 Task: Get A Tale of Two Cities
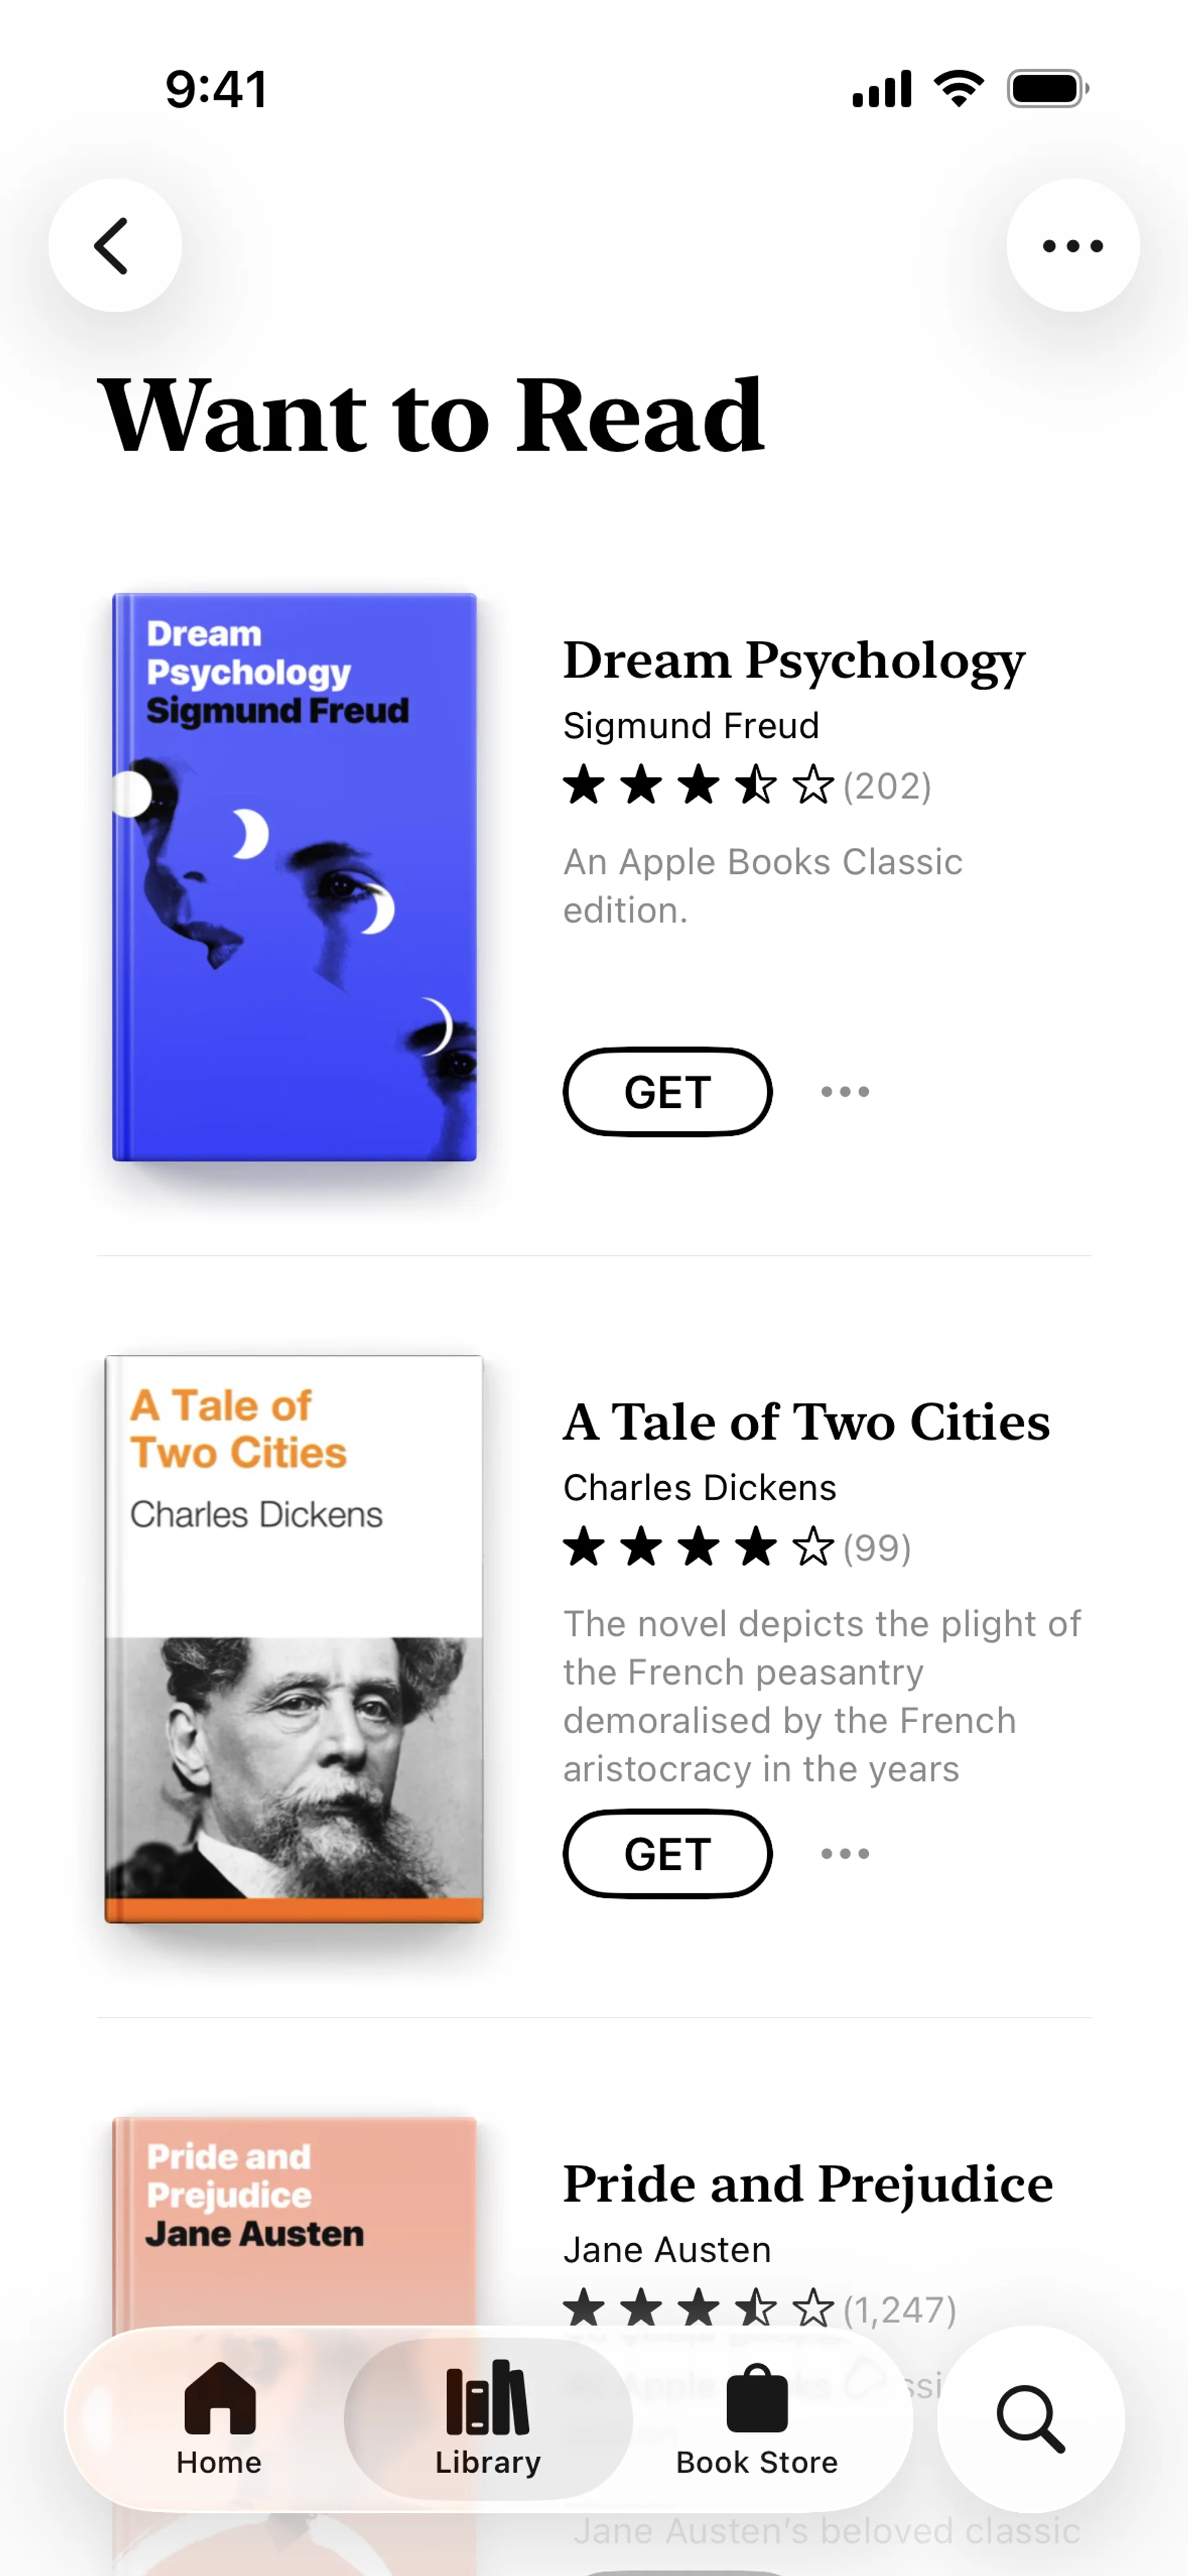coord(667,1854)
